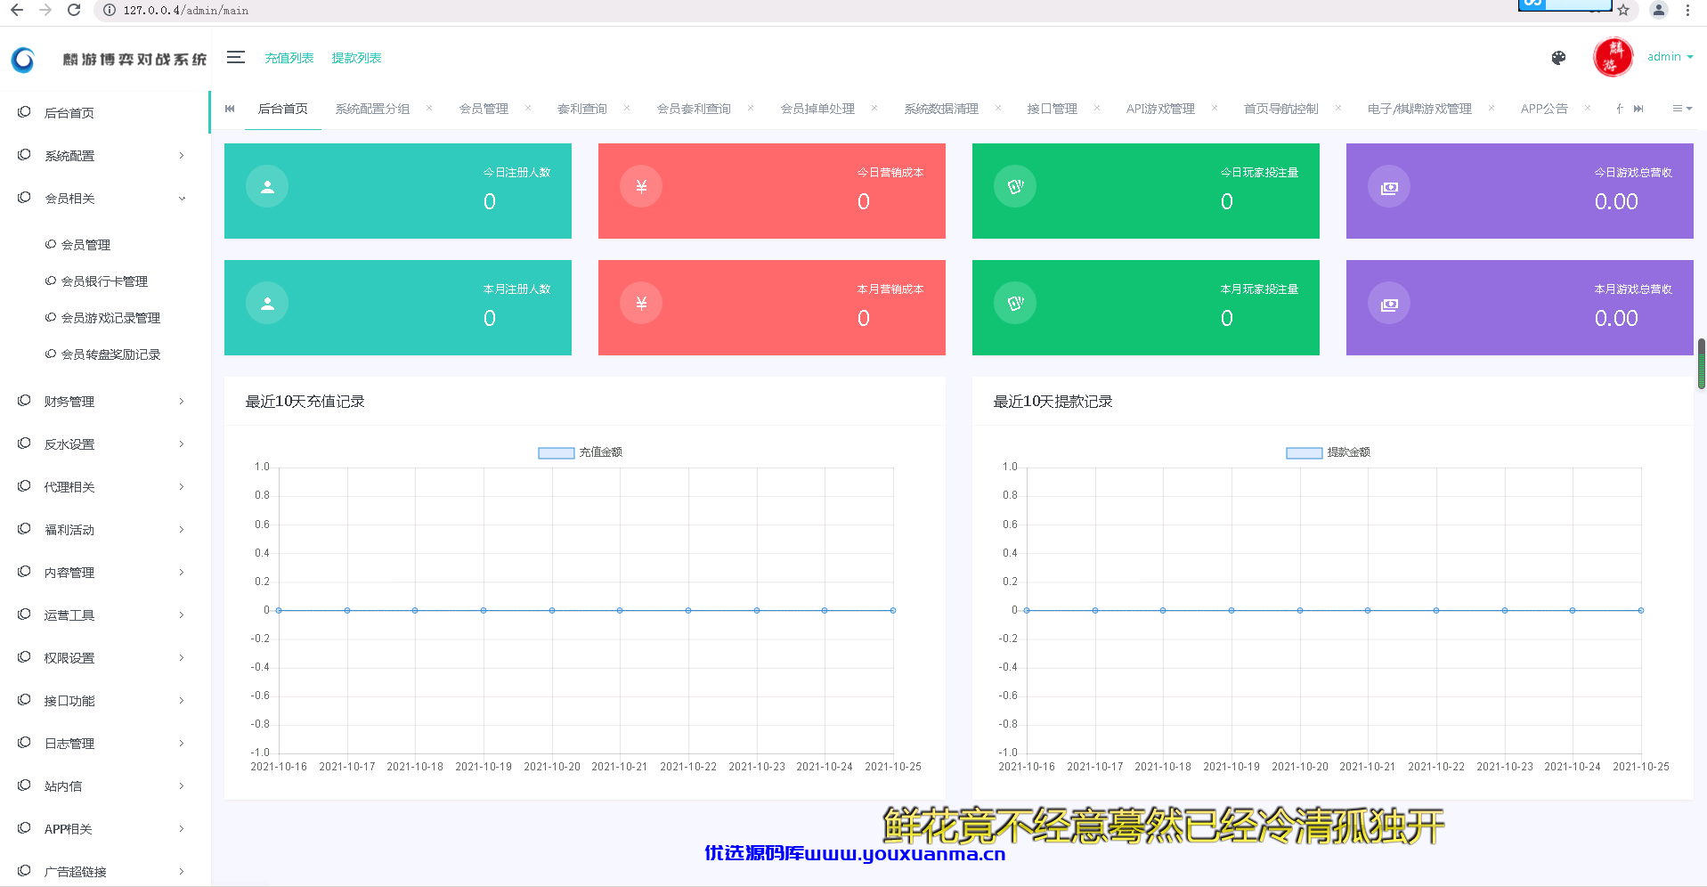This screenshot has width=1707, height=887.
Task: Click the 今日游戏总营收 money icon
Action: [x=1389, y=187]
